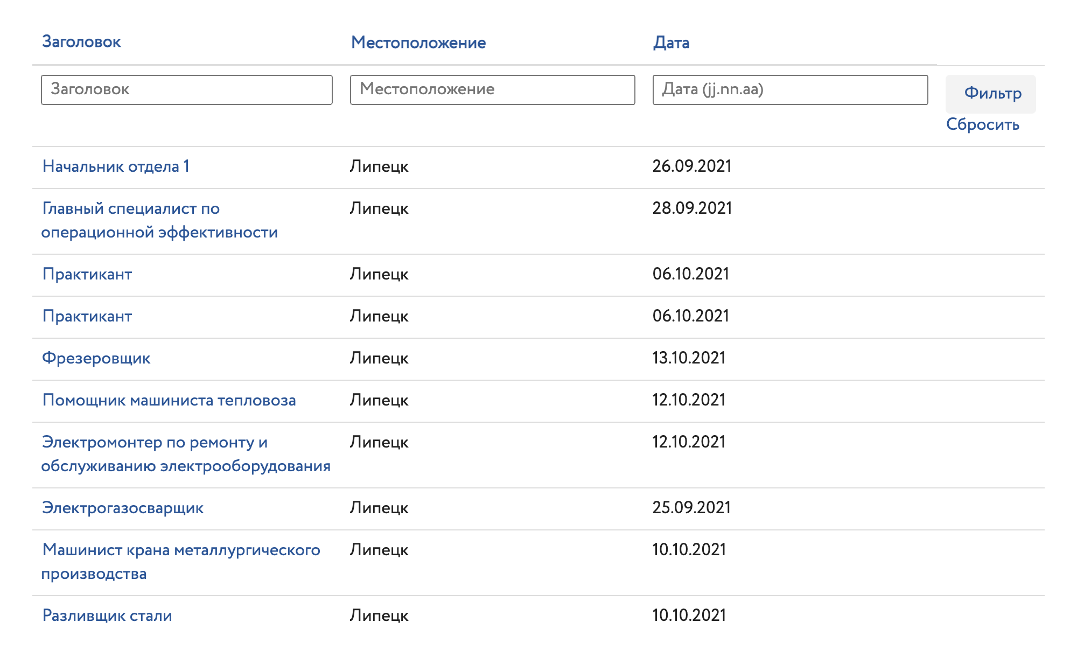Open Машинист крана металлургического производства posting
Screen dimensions: 1077x657
(x=181, y=562)
